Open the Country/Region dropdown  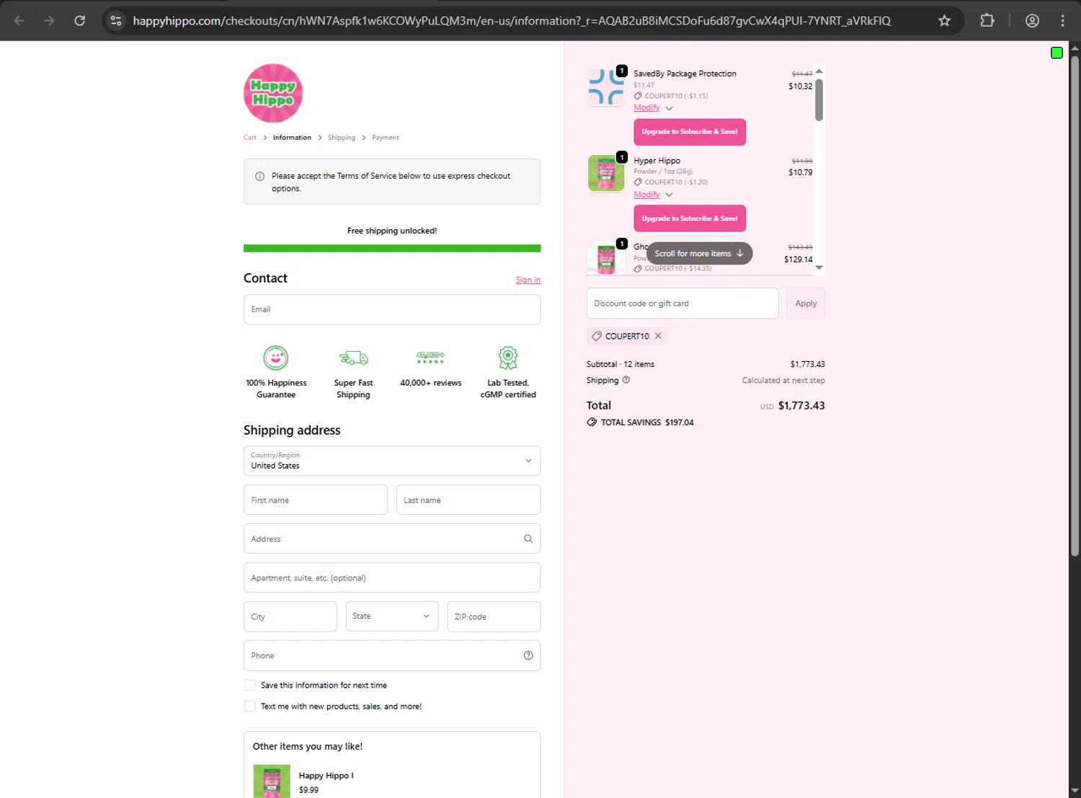click(392, 461)
